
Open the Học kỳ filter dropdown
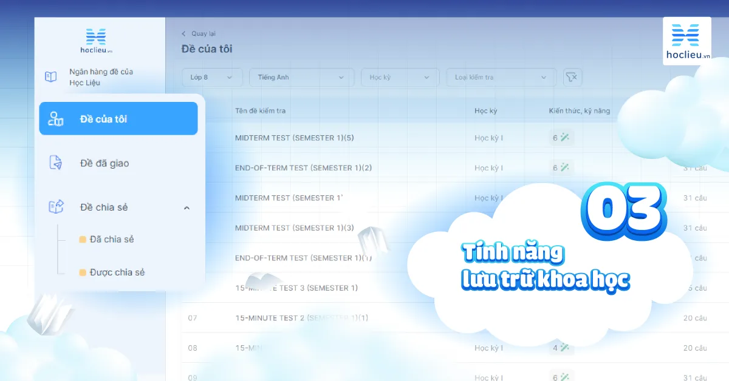tap(400, 77)
